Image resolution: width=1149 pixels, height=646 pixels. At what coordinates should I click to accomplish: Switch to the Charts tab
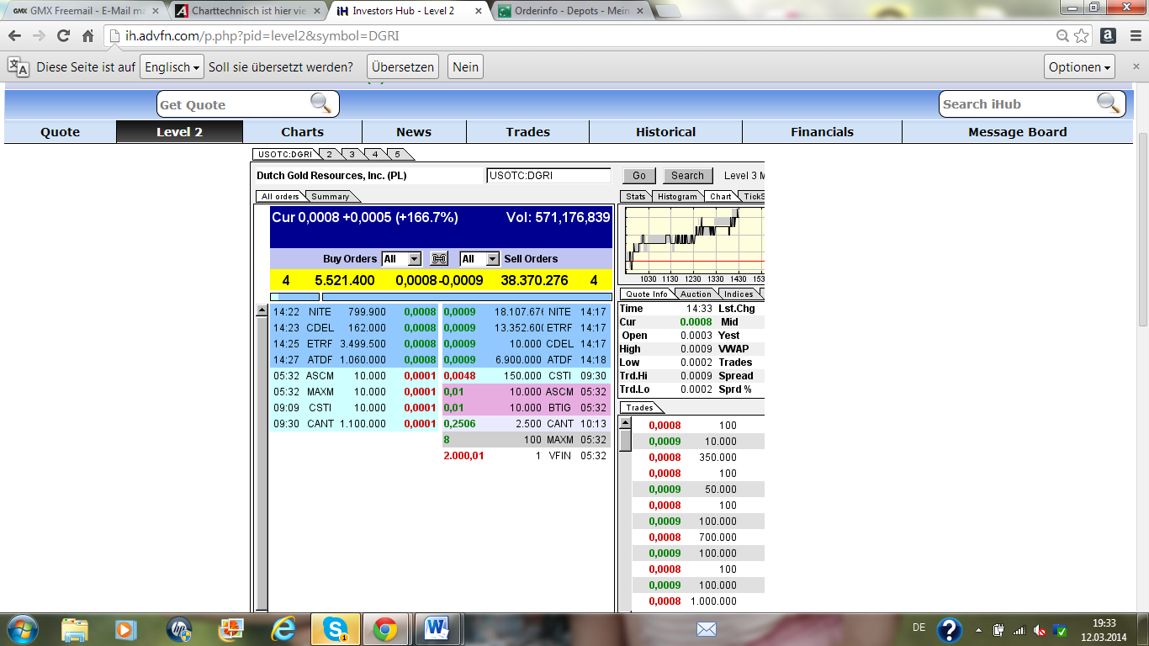click(302, 132)
